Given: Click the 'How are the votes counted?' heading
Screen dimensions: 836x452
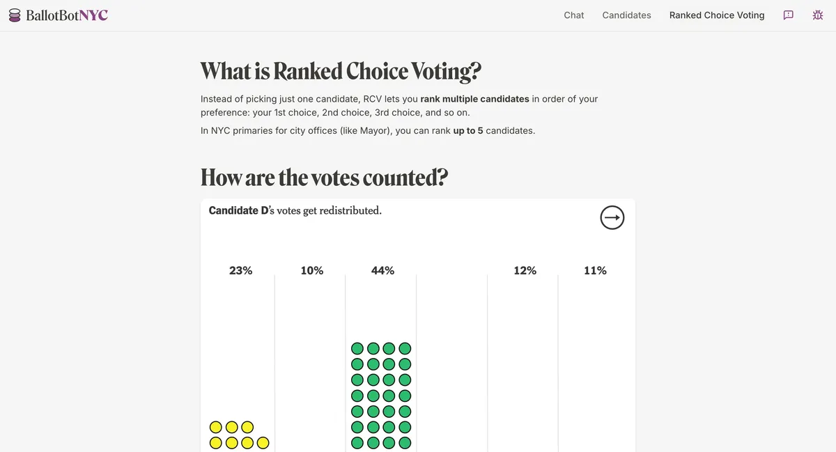Looking at the screenshot, I should pos(324,178).
